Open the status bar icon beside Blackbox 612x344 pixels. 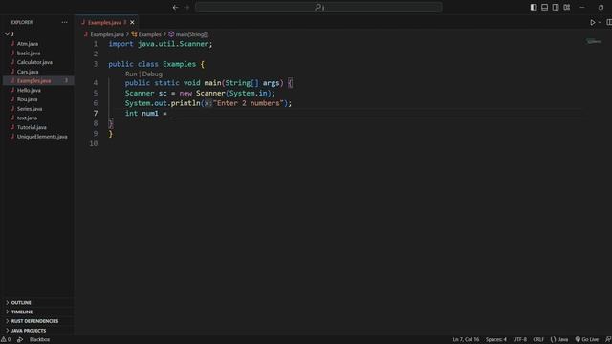click(x=20, y=340)
